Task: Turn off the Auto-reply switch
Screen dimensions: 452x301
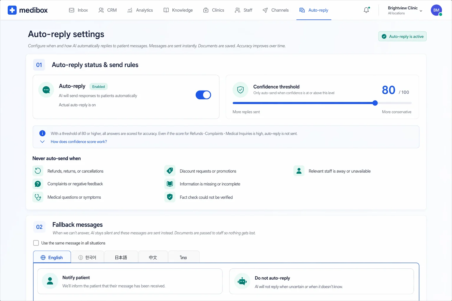Action: click(203, 95)
